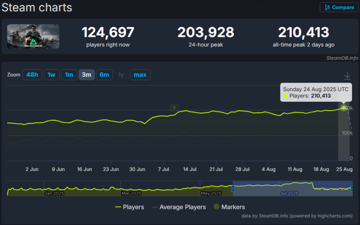The image size is (360, 225).
Task: Open the Delta Force game thumbnail
Action: (33, 36)
